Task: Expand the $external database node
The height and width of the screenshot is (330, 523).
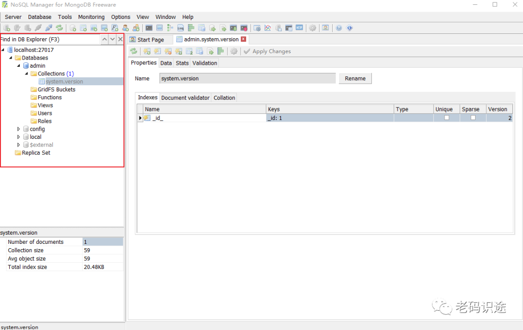Action: tap(19, 145)
